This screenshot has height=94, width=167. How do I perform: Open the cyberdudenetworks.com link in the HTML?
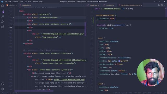click(x=69, y=79)
